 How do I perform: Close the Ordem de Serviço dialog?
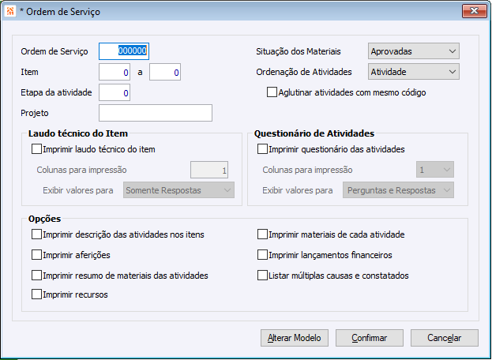(x=474, y=11)
